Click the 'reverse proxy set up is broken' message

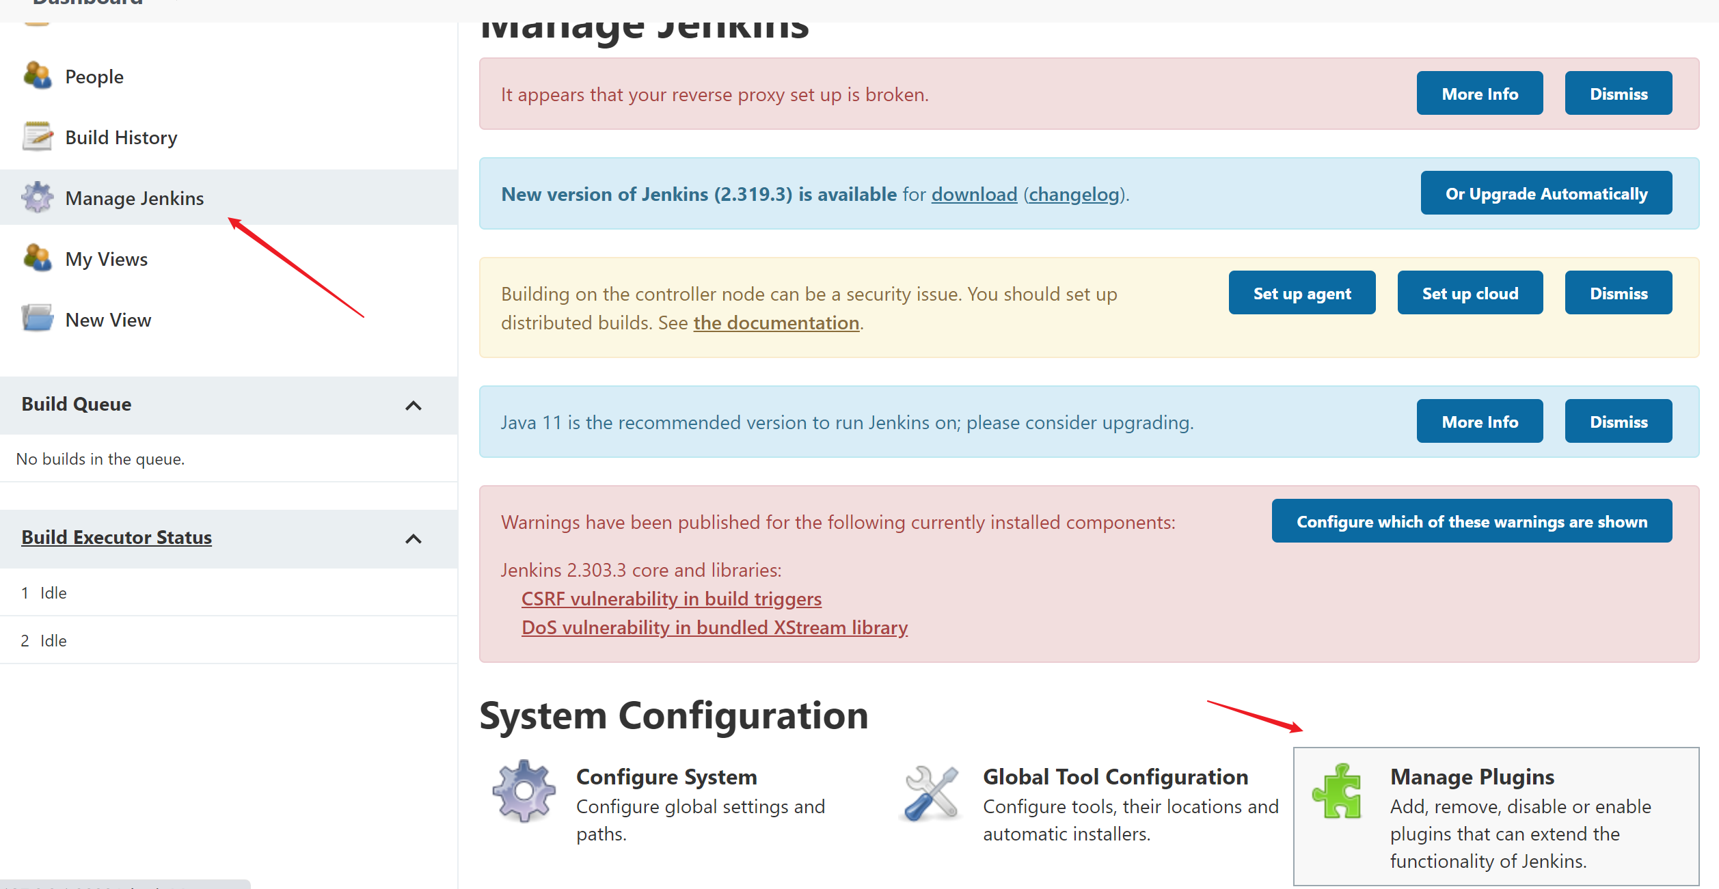pyautogui.click(x=715, y=94)
